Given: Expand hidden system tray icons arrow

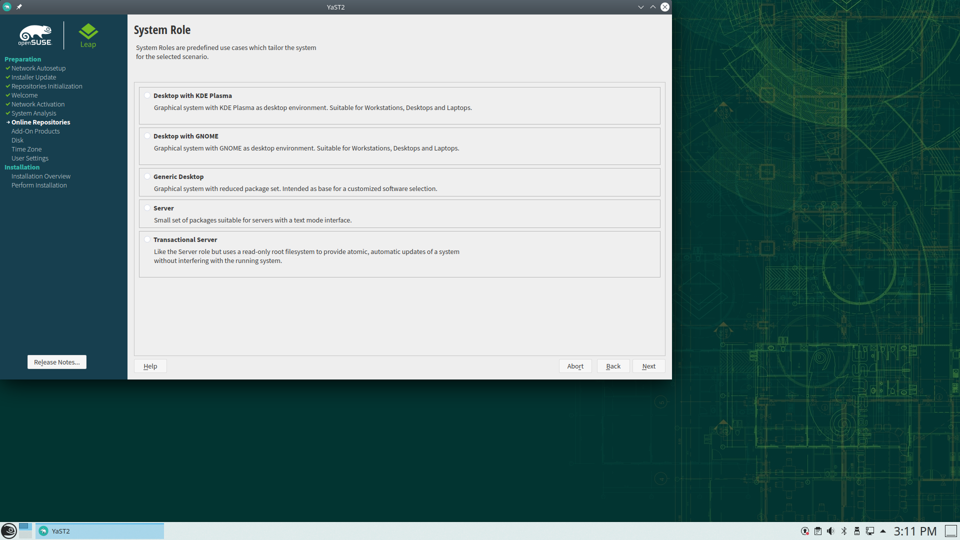Looking at the screenshot, I should (x=883, y=531).
